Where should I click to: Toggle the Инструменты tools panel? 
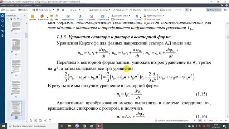click(x=214, y=10)
